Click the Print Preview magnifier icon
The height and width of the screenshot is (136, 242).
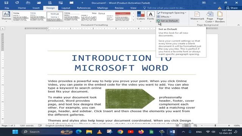click(x=50, y=3)
